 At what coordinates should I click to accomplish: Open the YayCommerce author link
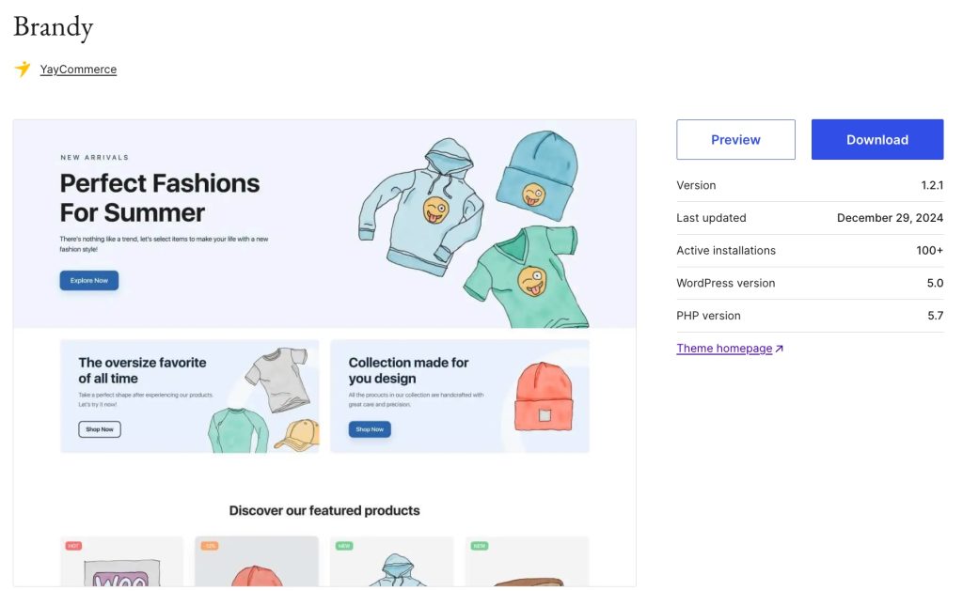pos(78,70)
